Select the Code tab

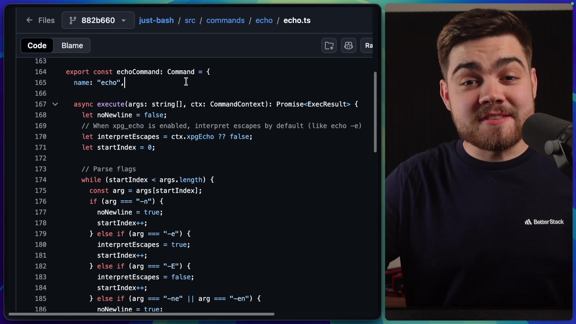(x=37, y=45)
